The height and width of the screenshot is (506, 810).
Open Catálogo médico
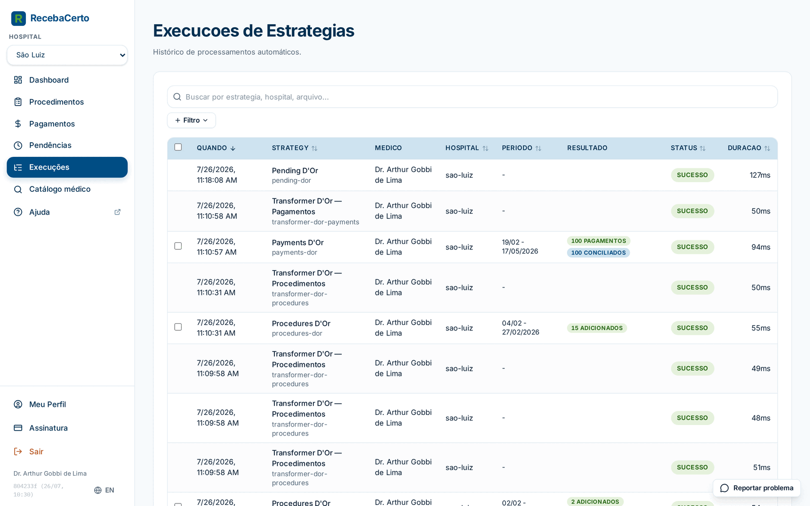pos(67,189)
